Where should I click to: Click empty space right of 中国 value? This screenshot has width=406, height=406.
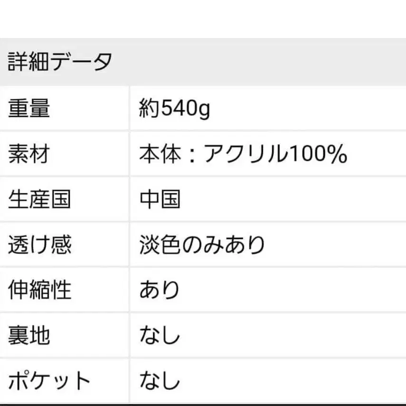pos(294,199)
